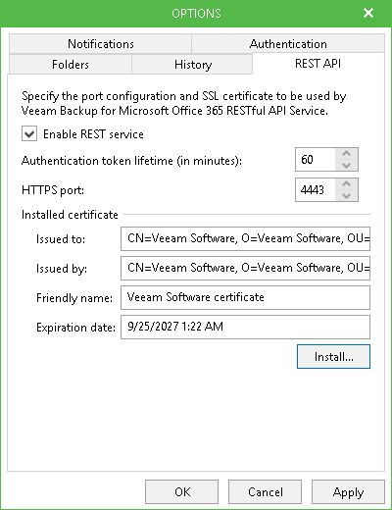Click the HTTPS port field showing 4443
392x510 pixels.
(x=316, y=189)
